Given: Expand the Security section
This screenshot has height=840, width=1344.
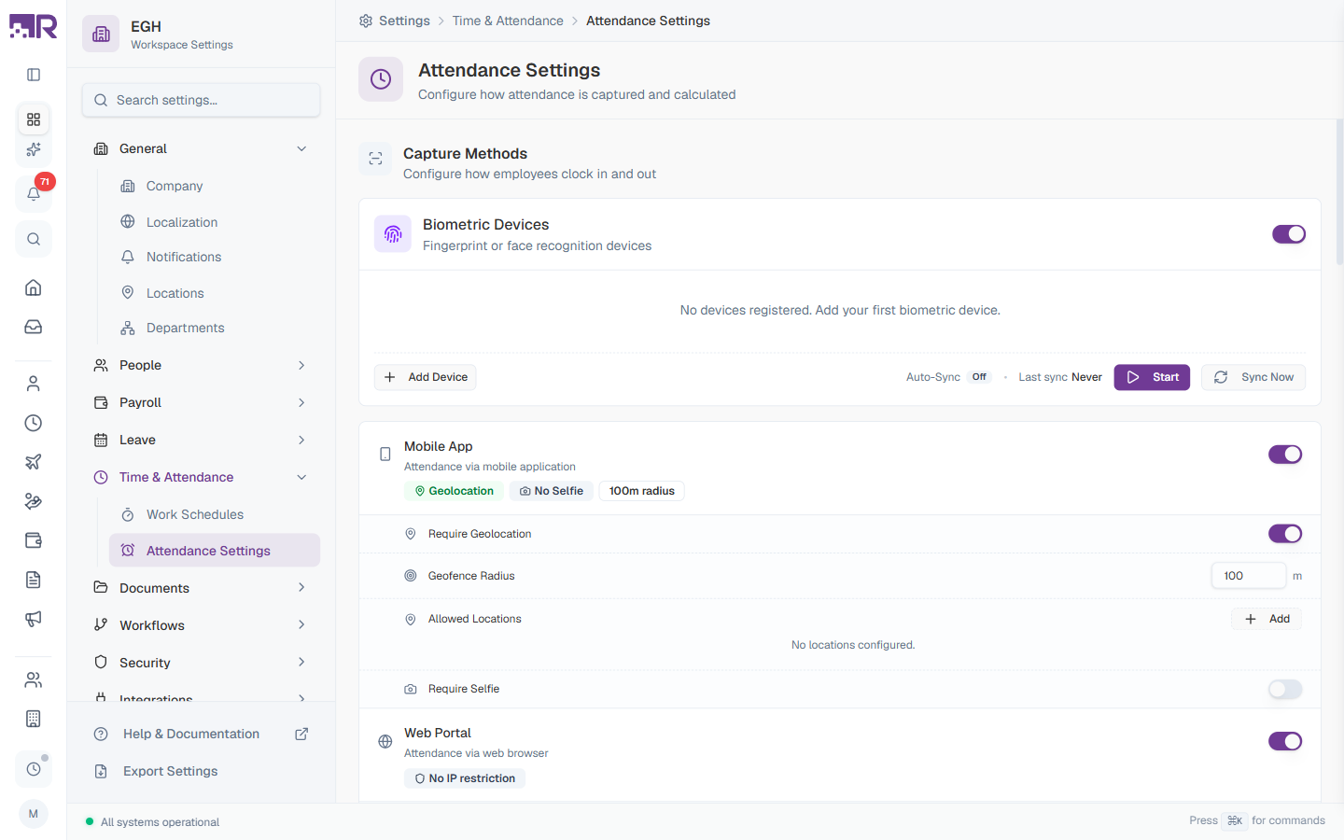Looking at the screenshot, I should tap(201, 663).
